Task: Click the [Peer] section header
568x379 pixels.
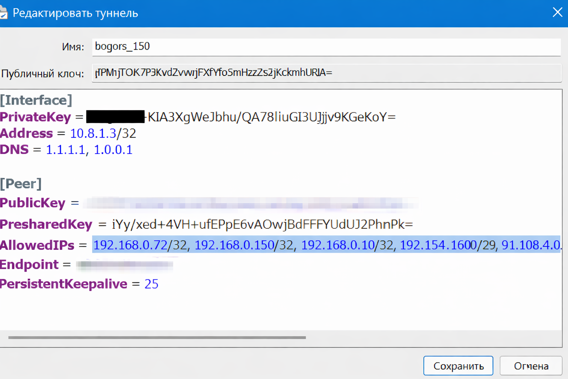Action: (x=21, y=184)
